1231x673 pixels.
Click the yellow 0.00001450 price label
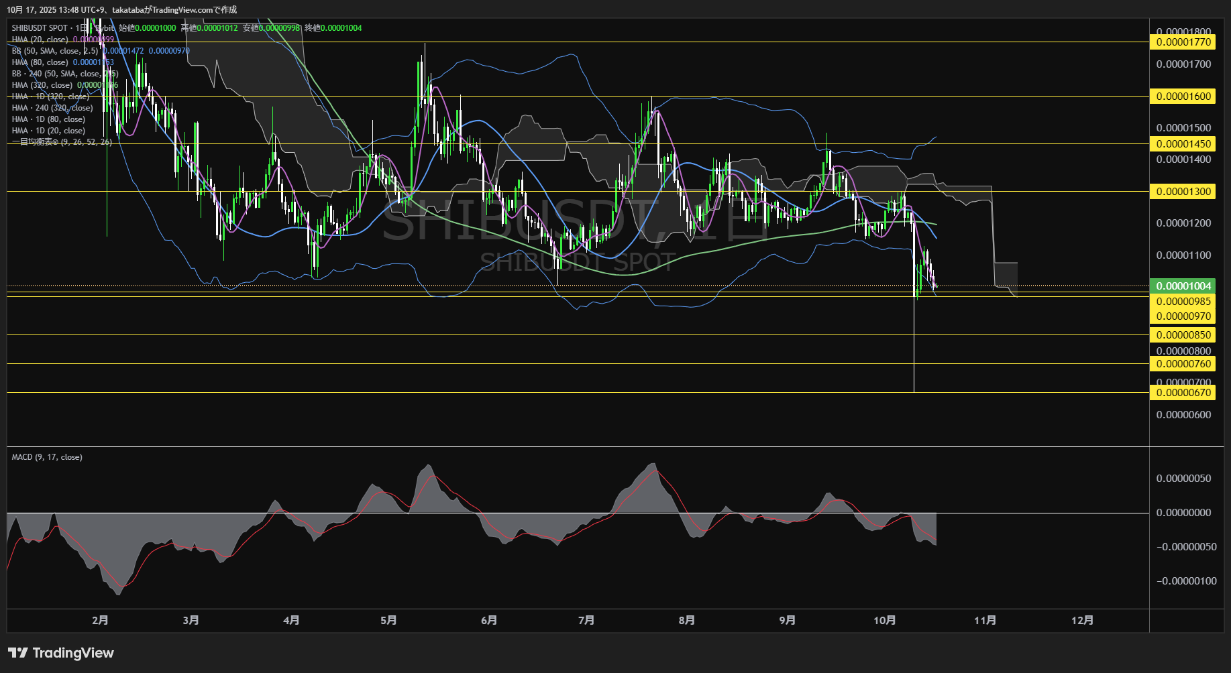pos(1184,144)
